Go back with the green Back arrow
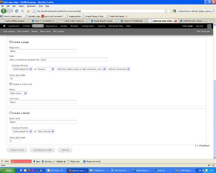Image resolution: width=216 pixels, height=173 pixels. [x=4, y=11]
